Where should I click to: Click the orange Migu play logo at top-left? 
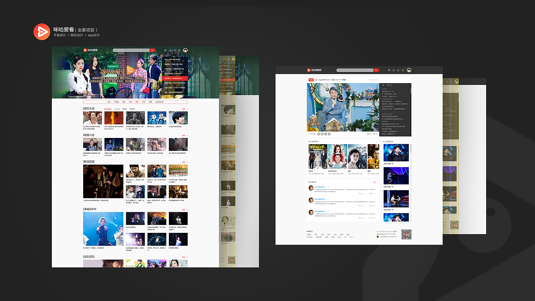click(41, 32)
